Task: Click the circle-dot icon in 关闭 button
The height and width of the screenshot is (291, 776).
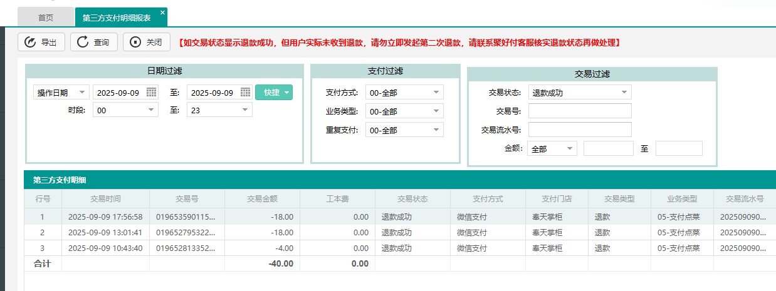Action: click(135, 43)
